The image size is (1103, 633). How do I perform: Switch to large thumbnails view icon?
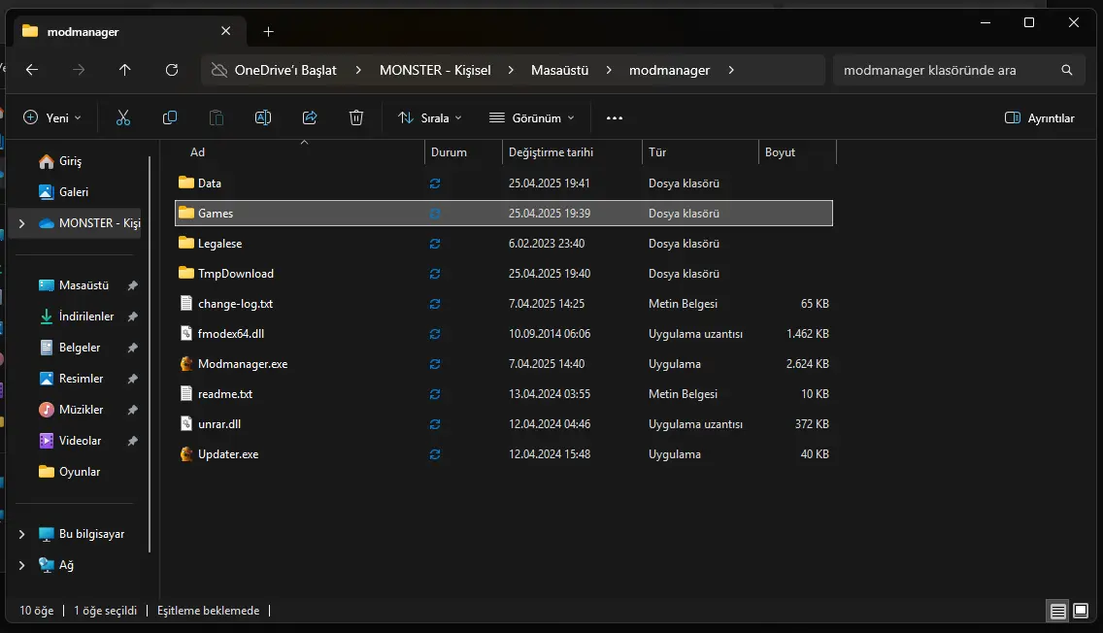(1082, 611)
